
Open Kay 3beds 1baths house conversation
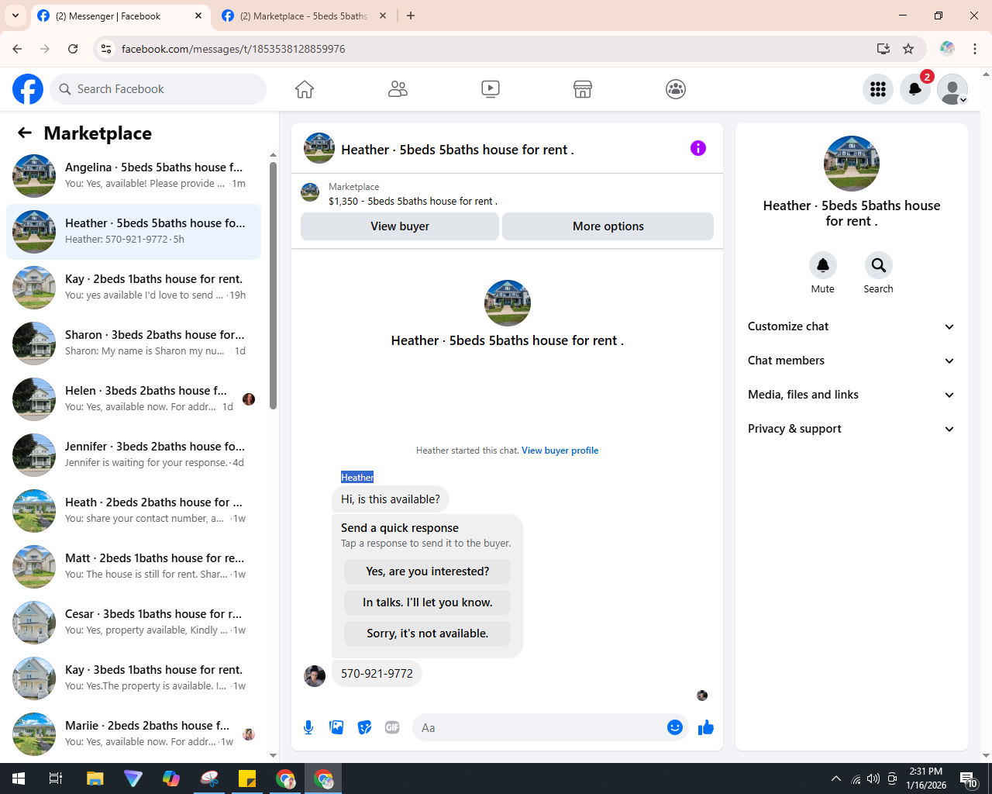(x=134, y=678)
